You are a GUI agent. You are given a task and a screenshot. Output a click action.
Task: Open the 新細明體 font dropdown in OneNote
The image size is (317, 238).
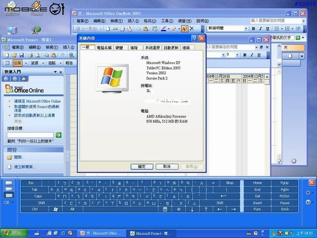(246, 29)
